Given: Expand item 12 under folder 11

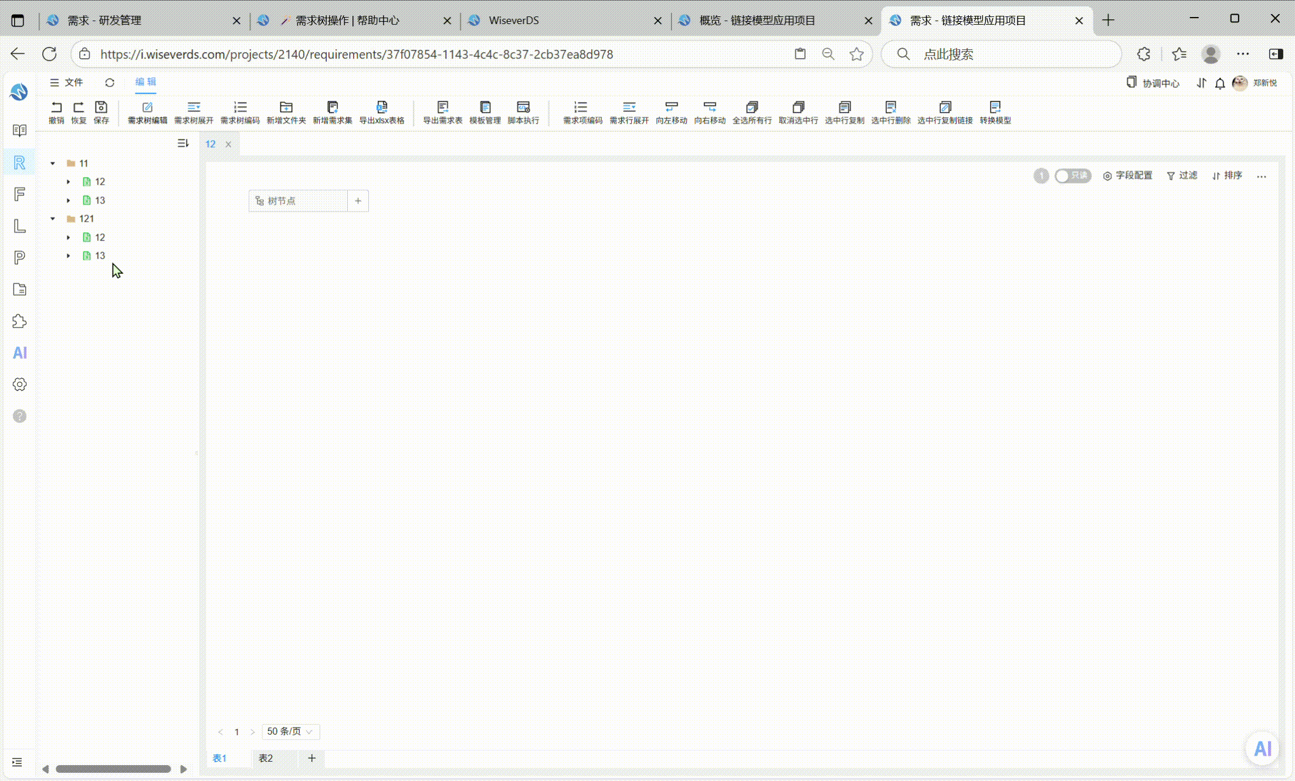Looking at the screenshot, I should pyautogui.click(x=68, y=182).
